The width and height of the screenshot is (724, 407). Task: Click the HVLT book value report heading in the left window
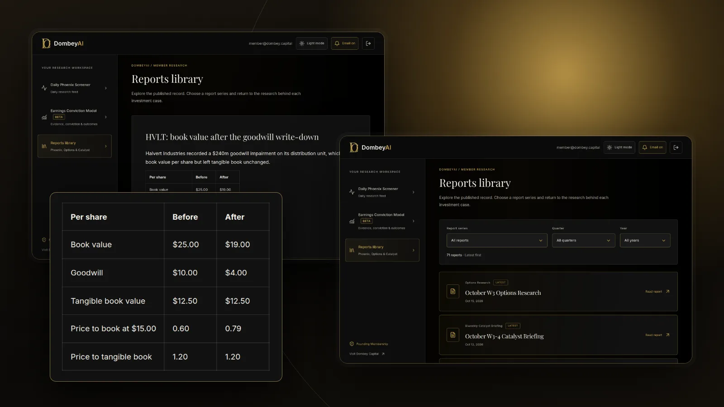[232, 137]
